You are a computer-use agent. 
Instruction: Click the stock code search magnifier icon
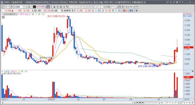[x=26, y=7]
